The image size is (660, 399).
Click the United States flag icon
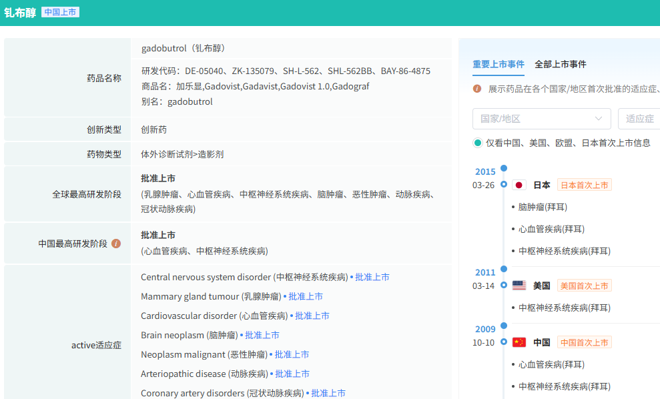pyautogui.click(x=519, y=286)
